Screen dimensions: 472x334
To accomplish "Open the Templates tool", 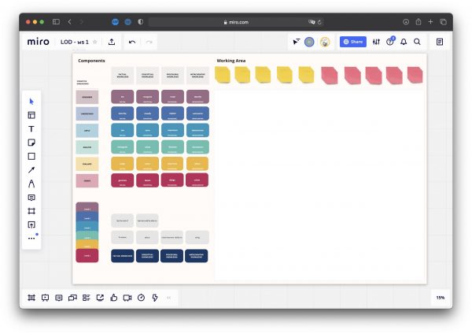I will 31,115.
